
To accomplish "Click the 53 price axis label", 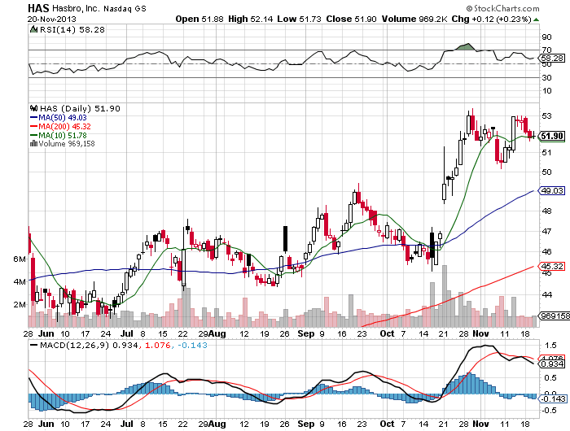I will coord(546,115).
